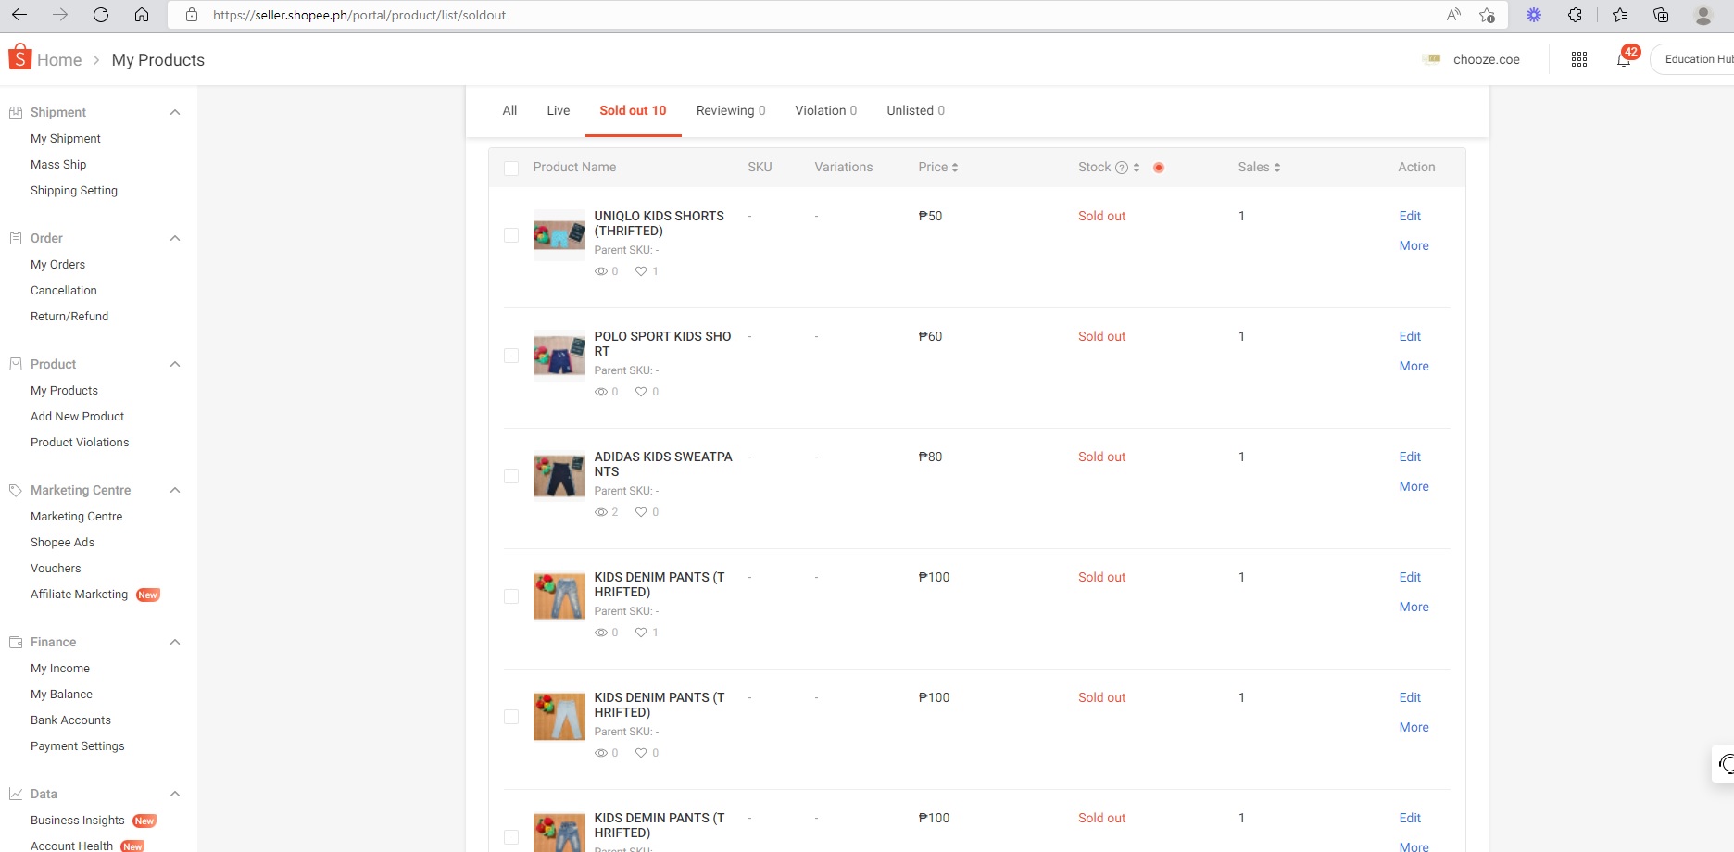This screenshot has height=852, width=1734.
Task: Check the first KIDS DENIM PANTS checkbox
Action: [x=511, y=596]
